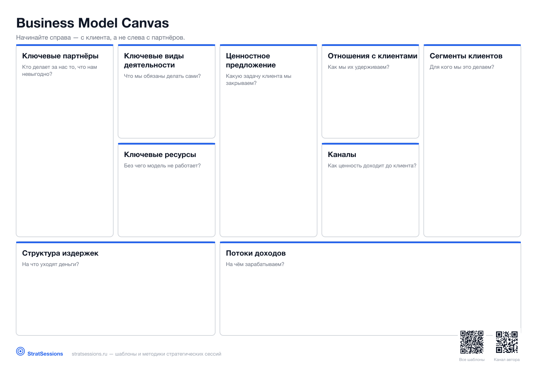
Task: Click the 'Все шаблоны' caption
Action: 472,360
